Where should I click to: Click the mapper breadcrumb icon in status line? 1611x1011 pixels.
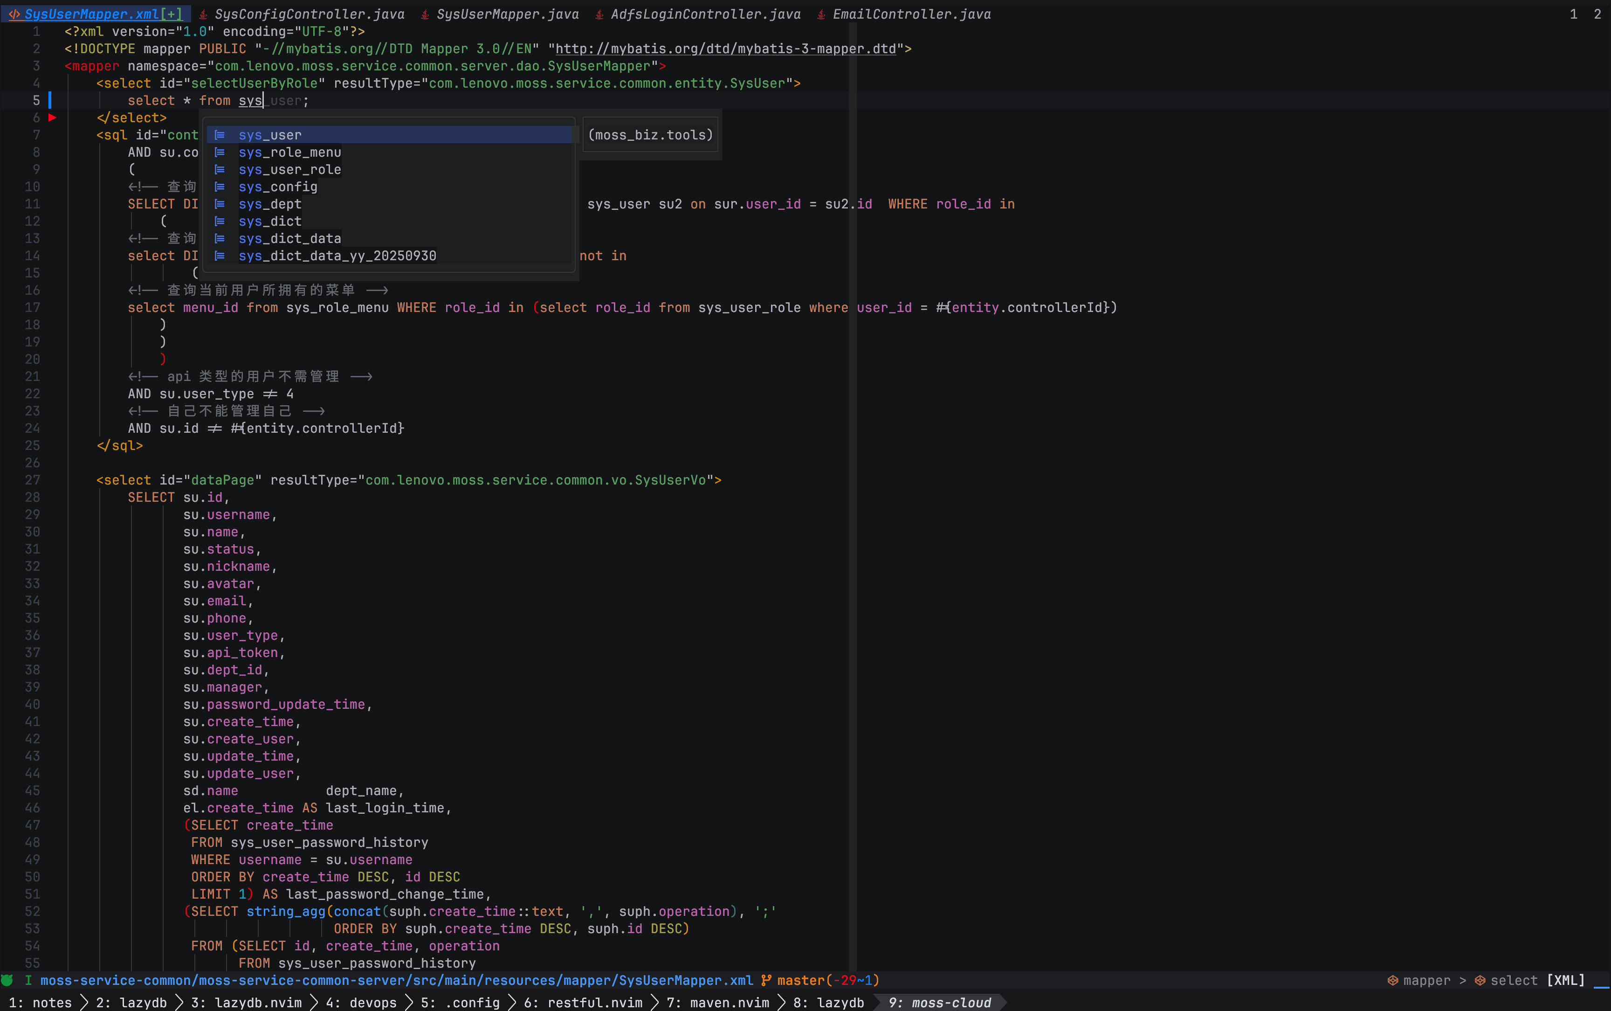point(1392,980)
